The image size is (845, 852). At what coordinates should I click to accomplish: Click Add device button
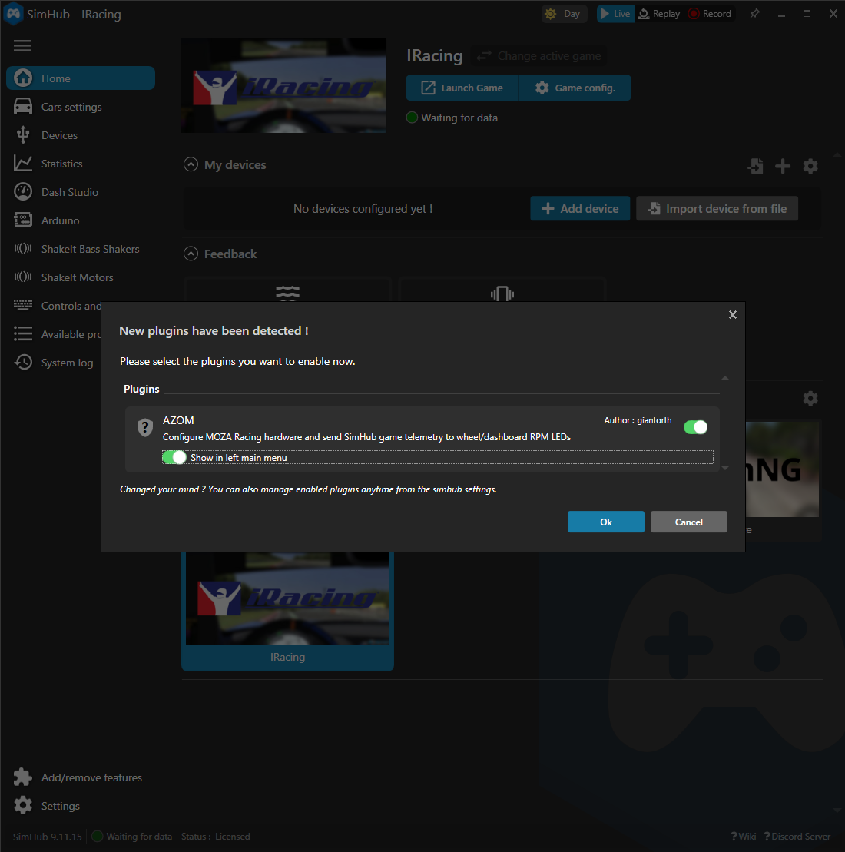pos(580,209)
